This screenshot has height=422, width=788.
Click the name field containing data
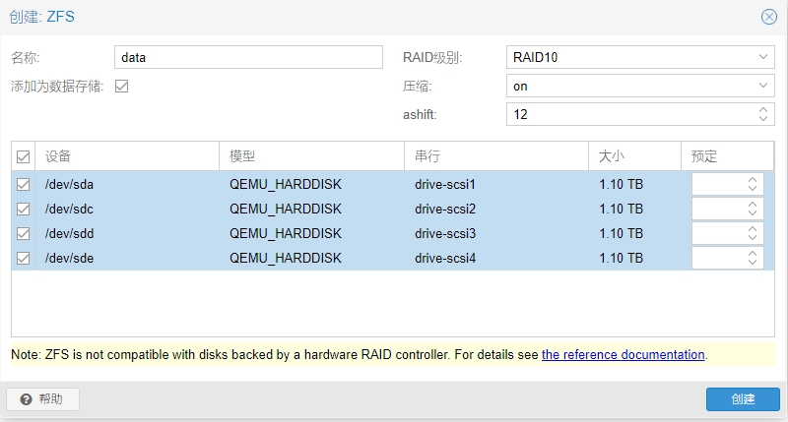tap(248, 57)
